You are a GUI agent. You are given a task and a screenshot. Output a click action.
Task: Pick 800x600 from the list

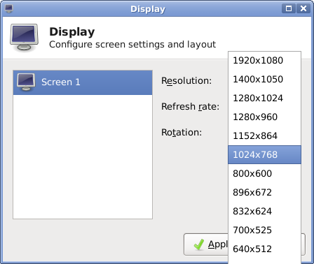(264, 174)
